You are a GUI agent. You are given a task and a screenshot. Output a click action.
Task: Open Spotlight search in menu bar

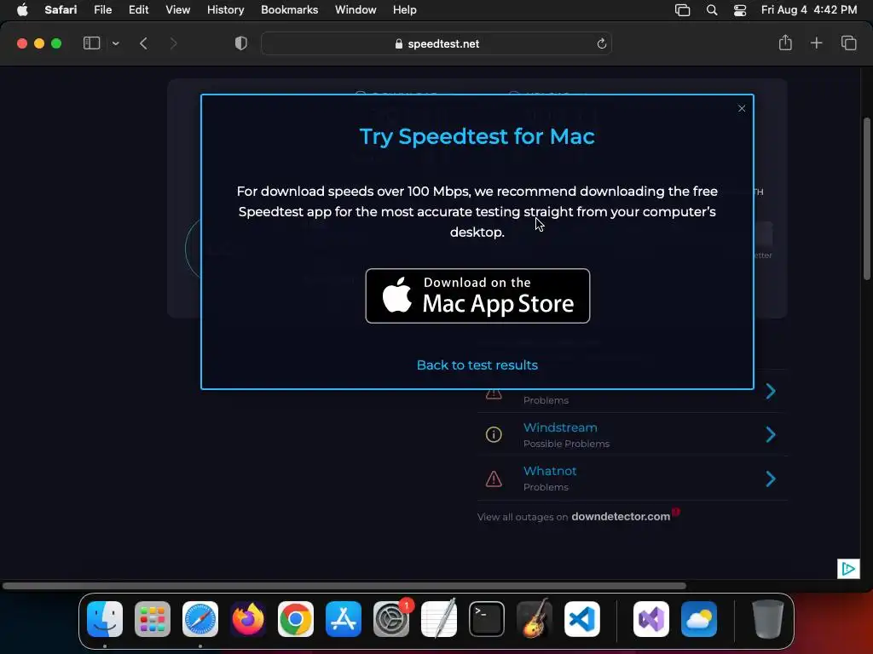click(712, 9)
